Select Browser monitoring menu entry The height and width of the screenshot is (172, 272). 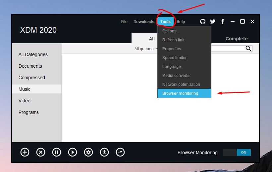pyautogui.click(x=184, y=93)
